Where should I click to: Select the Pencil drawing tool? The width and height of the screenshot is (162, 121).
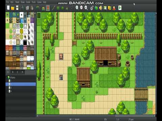[x=54, y=8]
